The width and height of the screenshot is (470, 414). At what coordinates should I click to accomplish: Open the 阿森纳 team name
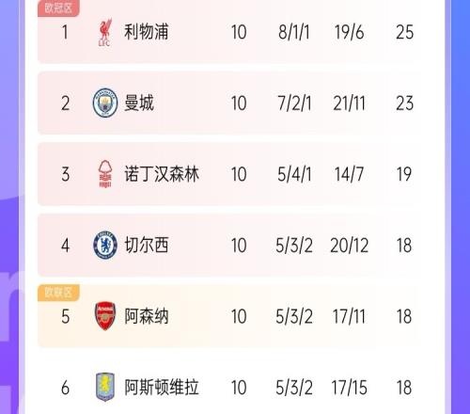pos(147,316)
